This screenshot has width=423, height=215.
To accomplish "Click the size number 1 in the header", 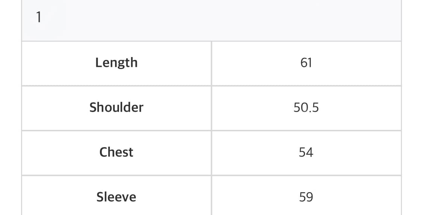I will point(38,18).
